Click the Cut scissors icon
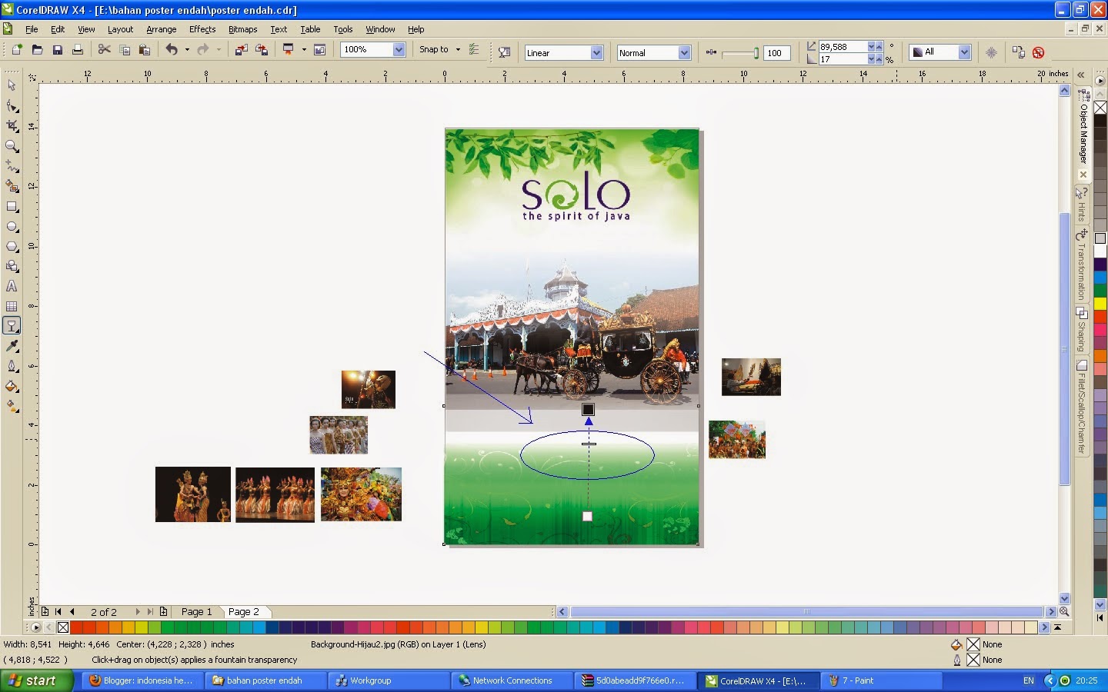 pyautogui.click(x=104, y=50)
